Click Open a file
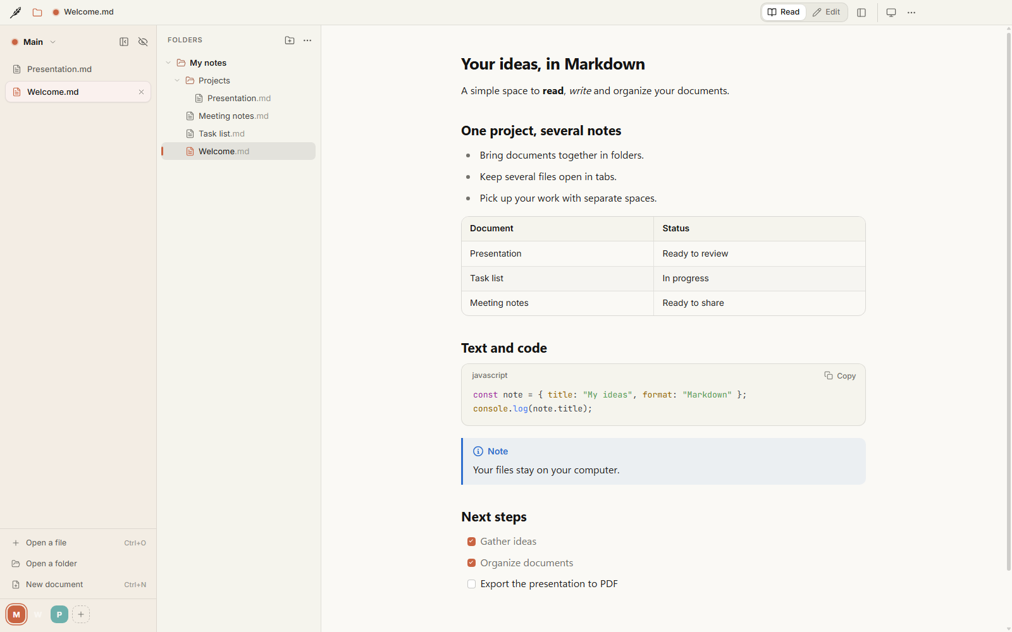This screenshot has height=632, width=1012. coord(78,543)
